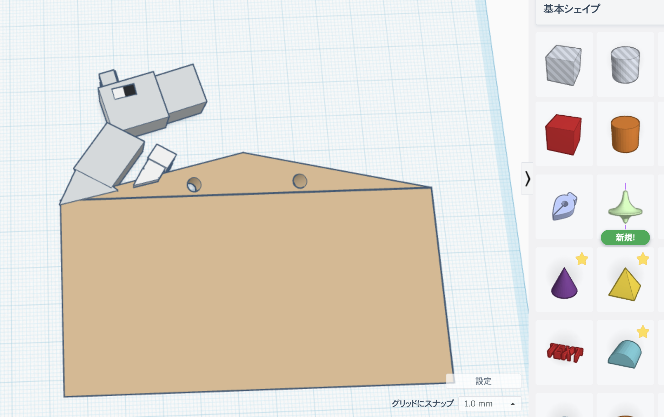Add the red TEXT shape
The image size is (664, 417).
[x=564, y=352]
